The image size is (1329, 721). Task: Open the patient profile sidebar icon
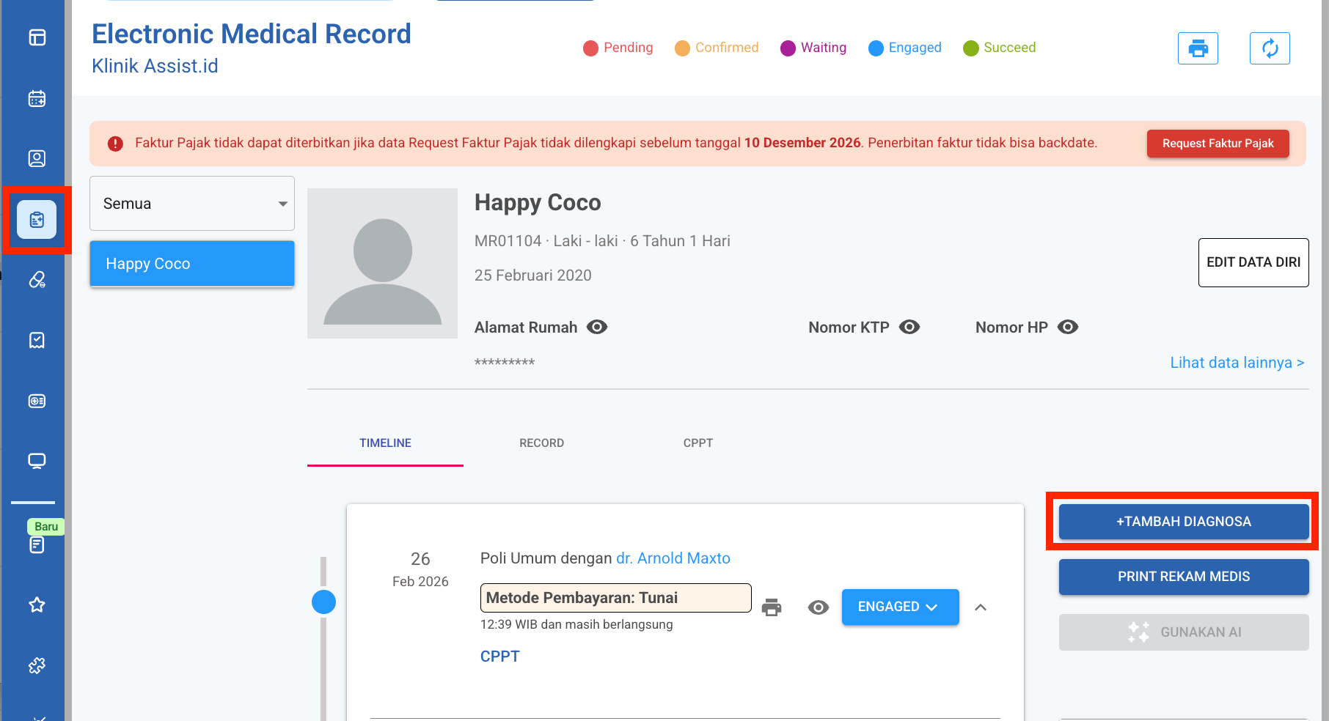click(37, 158)
